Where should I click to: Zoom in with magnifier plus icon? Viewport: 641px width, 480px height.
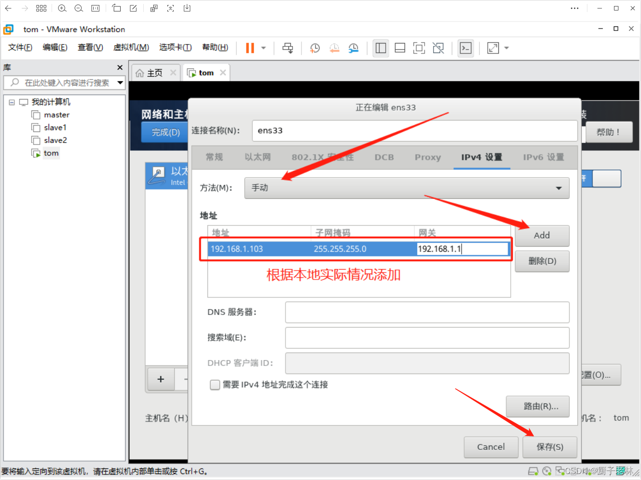(62, 8)
